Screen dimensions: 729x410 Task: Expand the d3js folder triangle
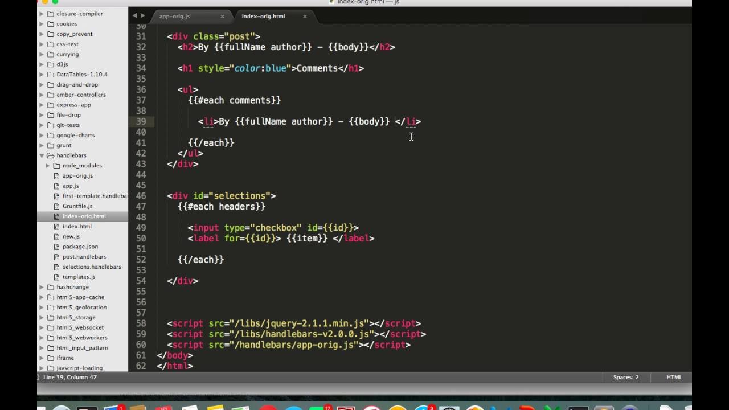(x=42, y=64)
